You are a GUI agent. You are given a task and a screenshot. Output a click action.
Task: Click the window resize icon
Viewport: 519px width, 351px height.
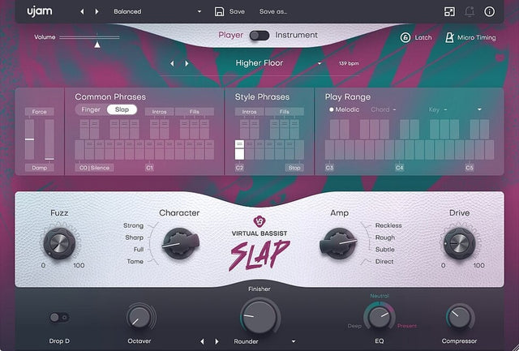coord(450,12)
